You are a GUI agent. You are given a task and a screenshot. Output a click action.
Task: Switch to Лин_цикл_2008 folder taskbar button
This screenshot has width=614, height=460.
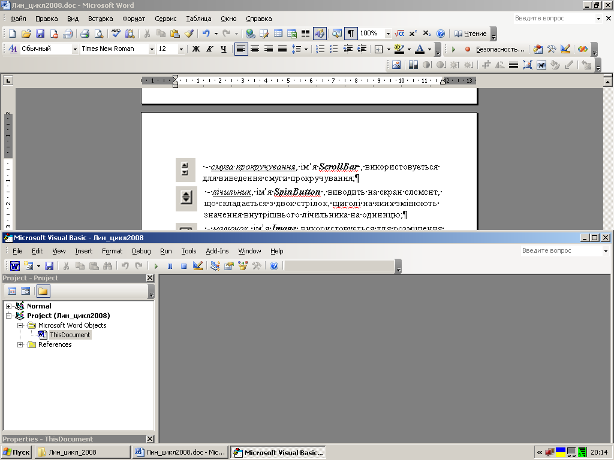[82, 452]
